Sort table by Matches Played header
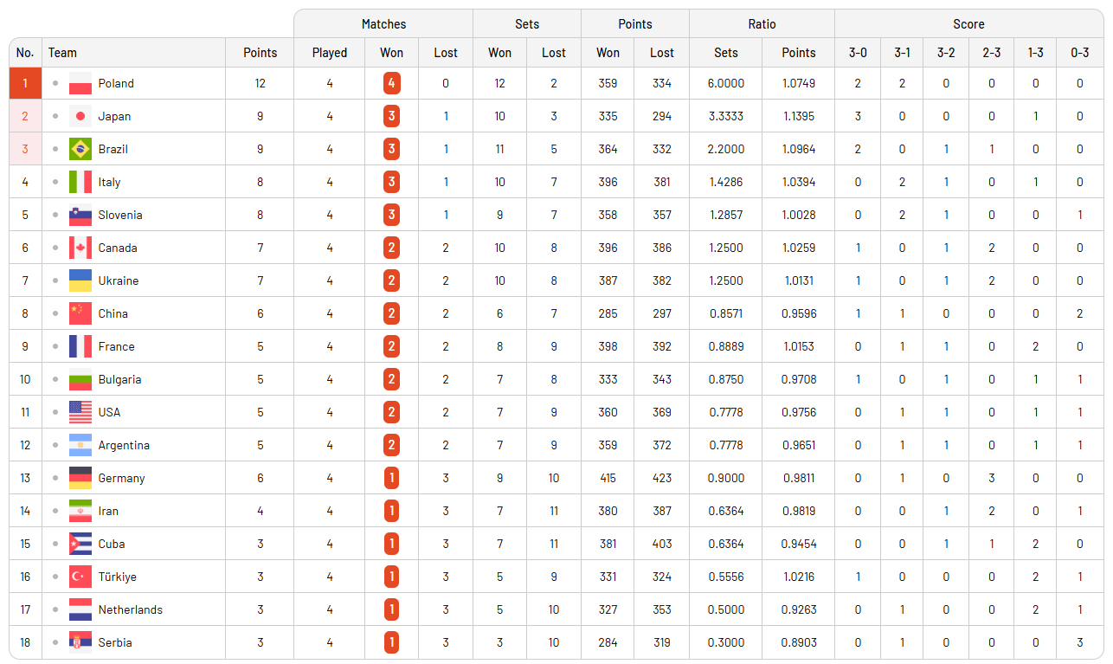1113x664 pixels. pyautogui.click(x=329, y=53)
